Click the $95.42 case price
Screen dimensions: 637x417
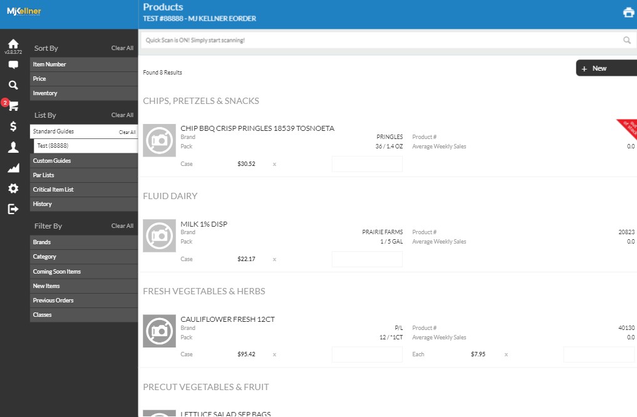246,354
